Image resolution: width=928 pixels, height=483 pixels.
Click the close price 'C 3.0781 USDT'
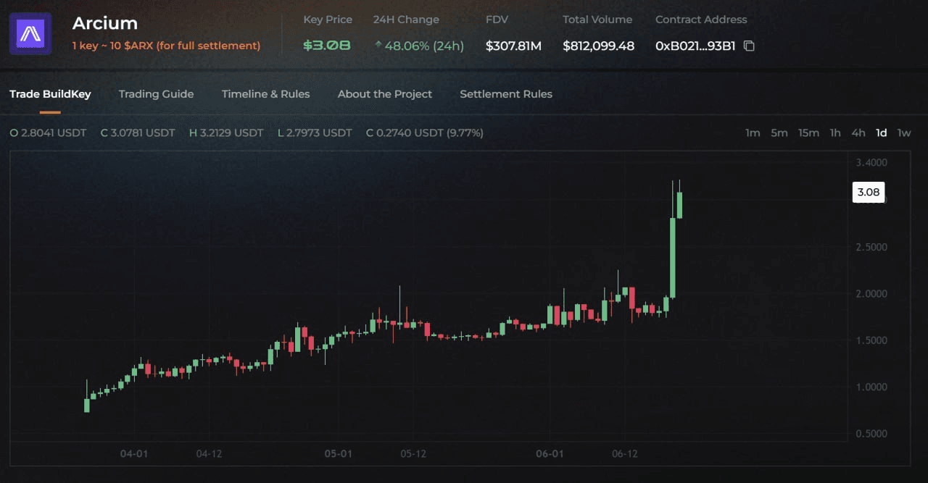click(138, 133)
